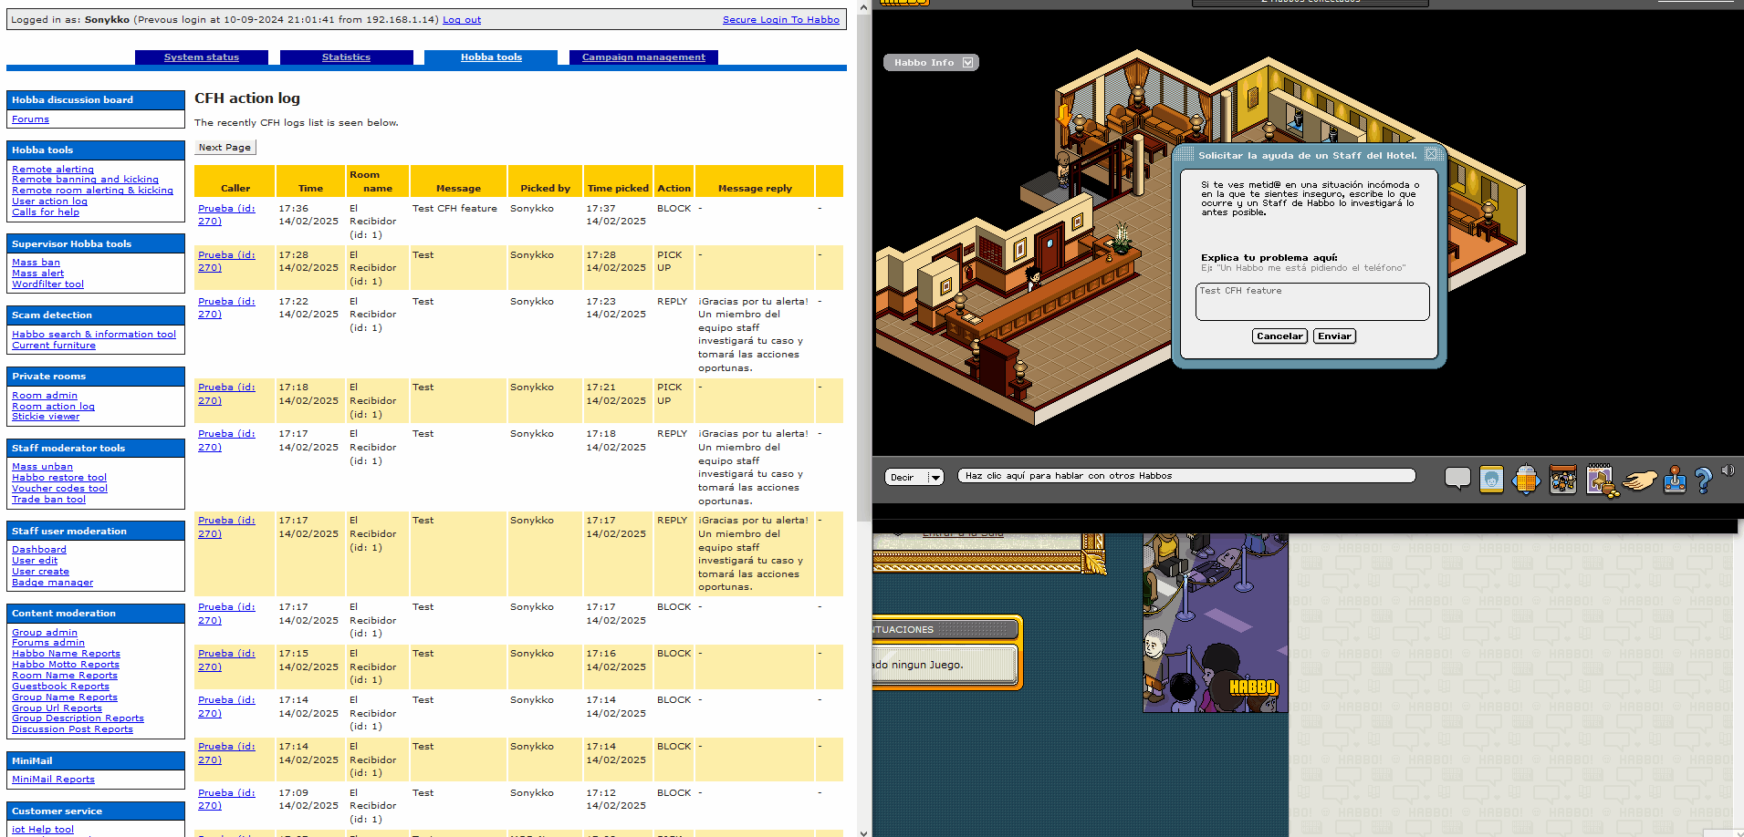Viewport: 1744px width, 837px height.
Task: Open Prueba (id: 270) caller at 17:22
Action: pyautogui.click(x=226, y=308)
